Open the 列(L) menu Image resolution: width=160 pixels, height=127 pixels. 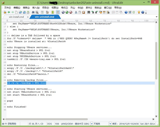(73, 8)
